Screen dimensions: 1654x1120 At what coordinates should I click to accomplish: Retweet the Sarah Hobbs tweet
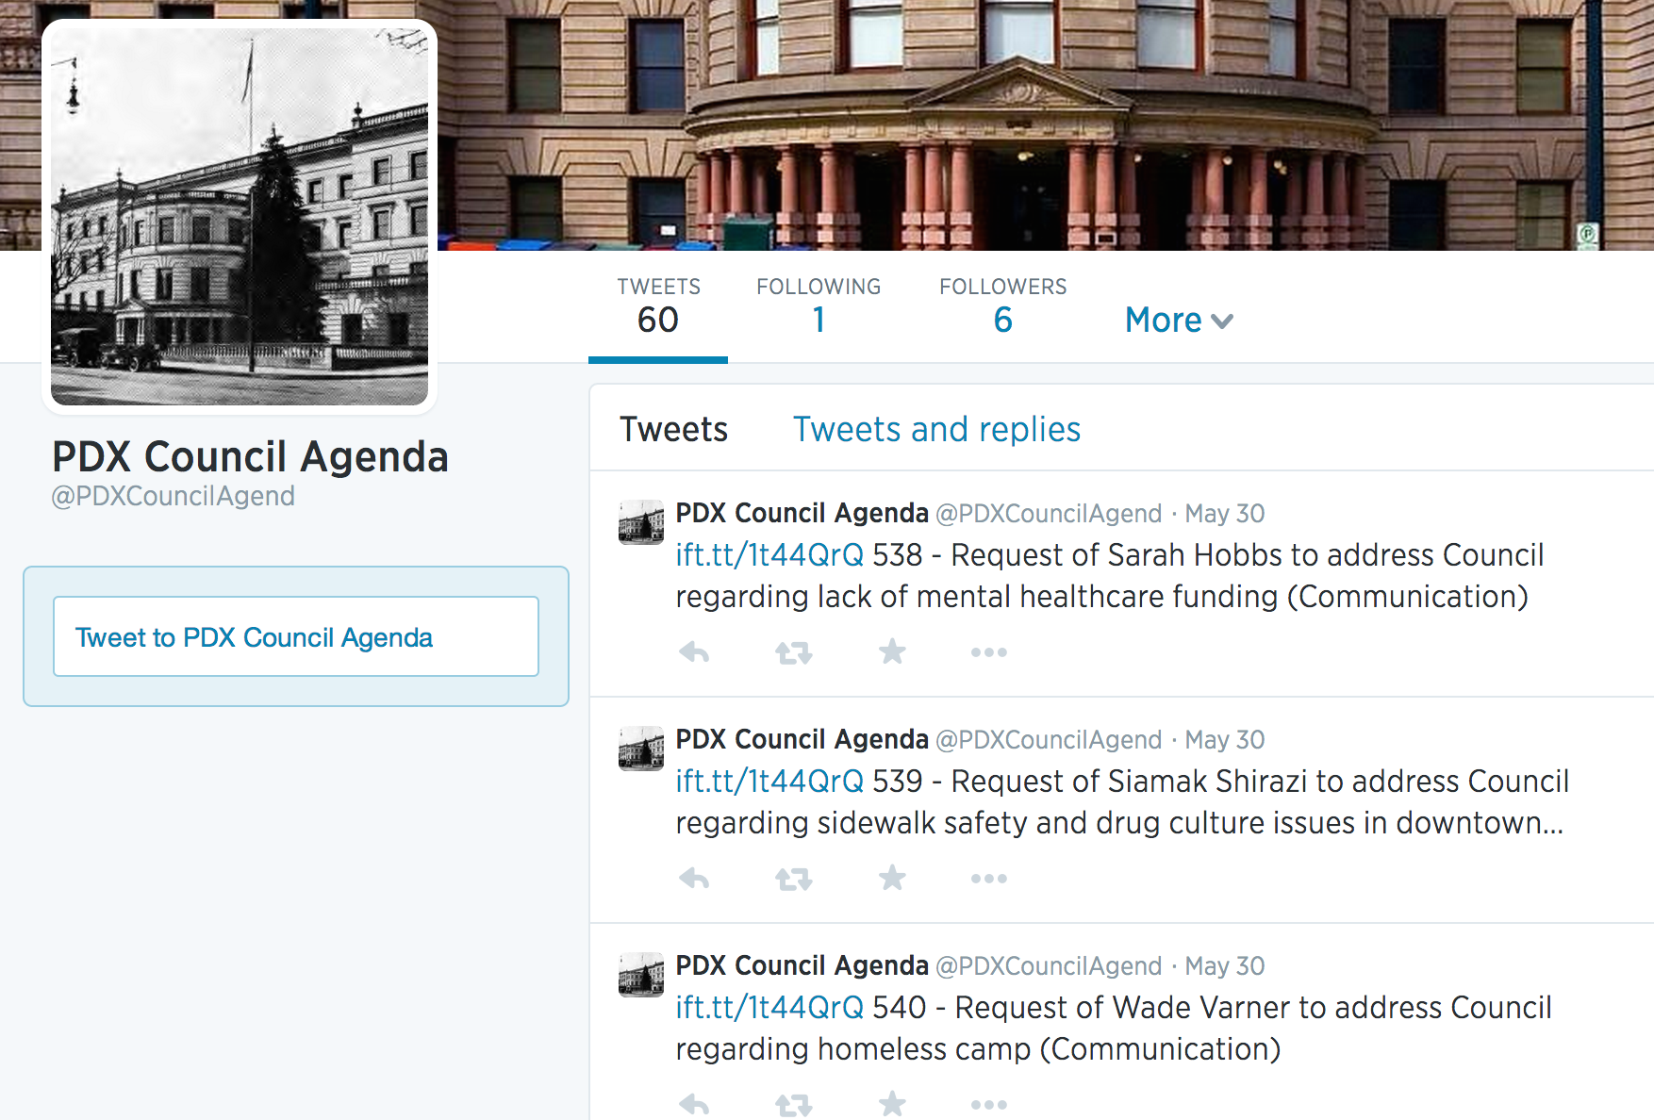point(793,652)
